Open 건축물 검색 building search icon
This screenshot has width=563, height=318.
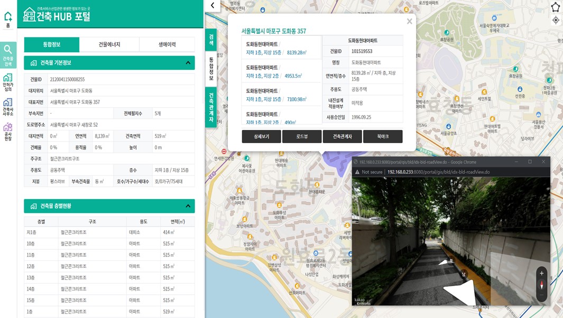tap(8, 55)
